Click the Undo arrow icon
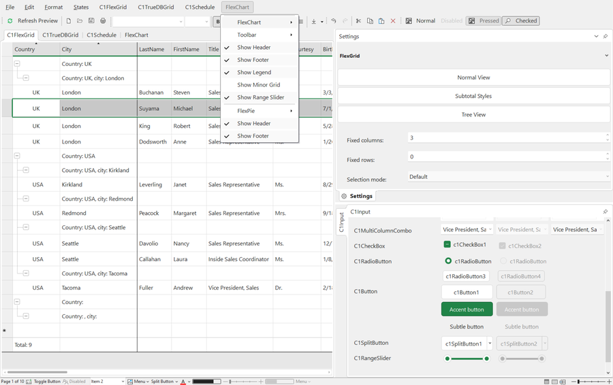The width and height of the screenshot is (613, 385). 334,20
